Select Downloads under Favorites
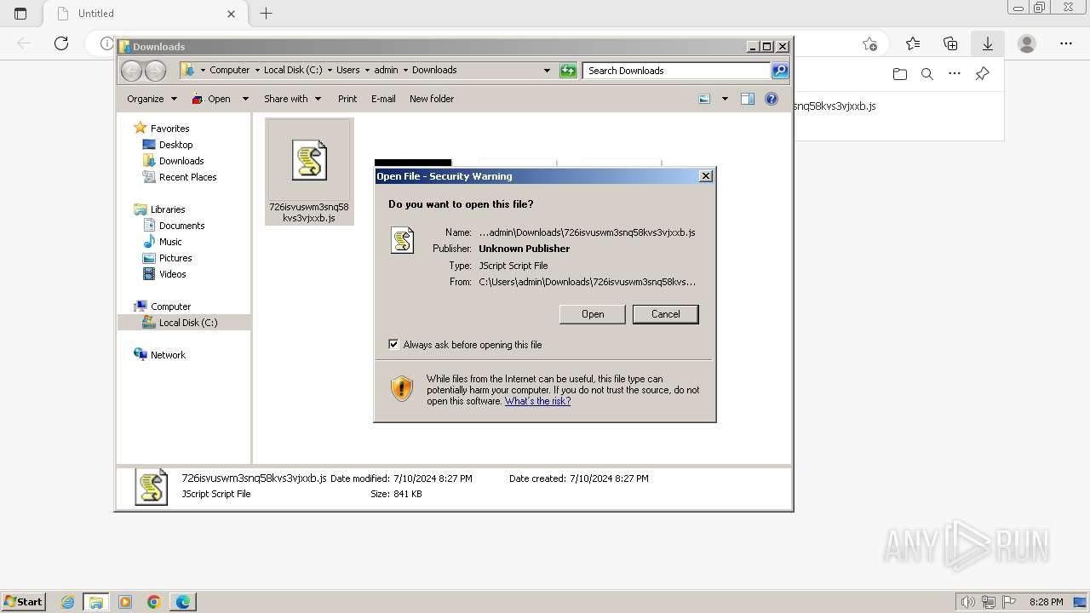 pyautogui.click(x=181, y=161)
